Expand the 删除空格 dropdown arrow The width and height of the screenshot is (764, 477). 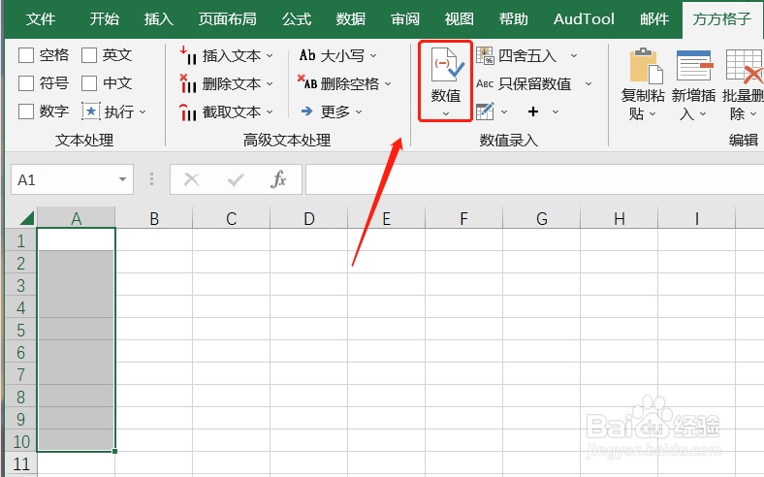(388, 84)
